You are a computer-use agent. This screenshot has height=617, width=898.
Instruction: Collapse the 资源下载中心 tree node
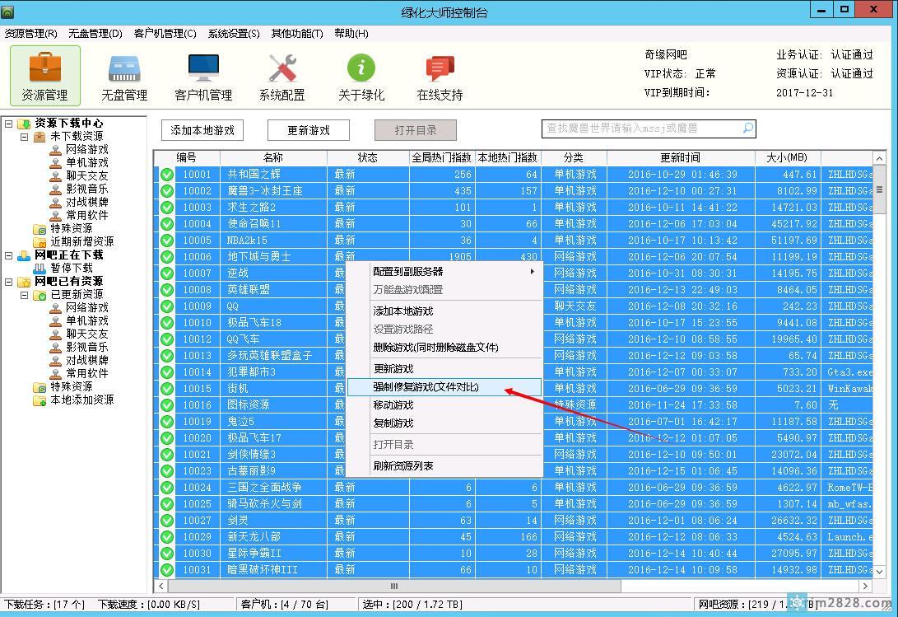[x=9, y=124]
